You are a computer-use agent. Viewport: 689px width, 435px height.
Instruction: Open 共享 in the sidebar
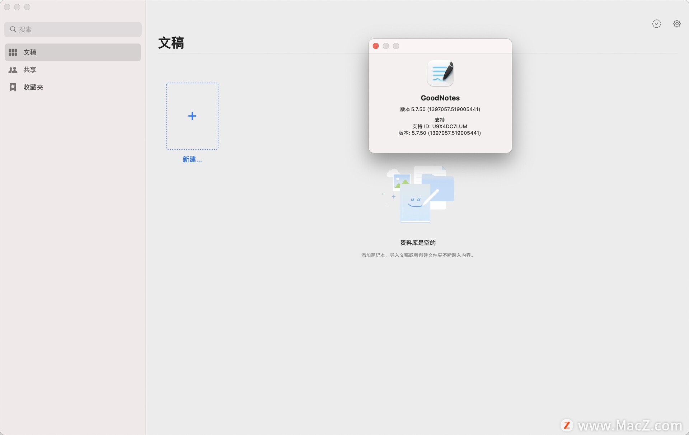[x=73, y=70]
